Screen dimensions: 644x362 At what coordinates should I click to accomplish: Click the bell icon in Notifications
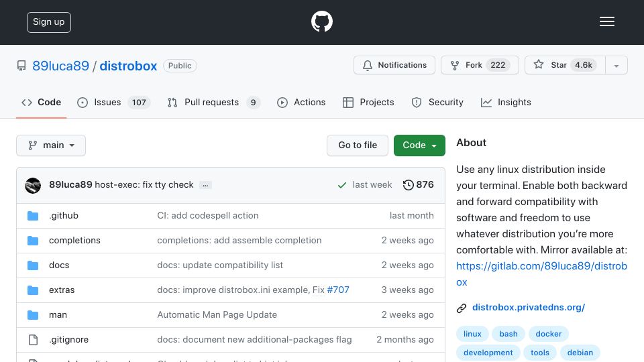(x=368, y=65)
